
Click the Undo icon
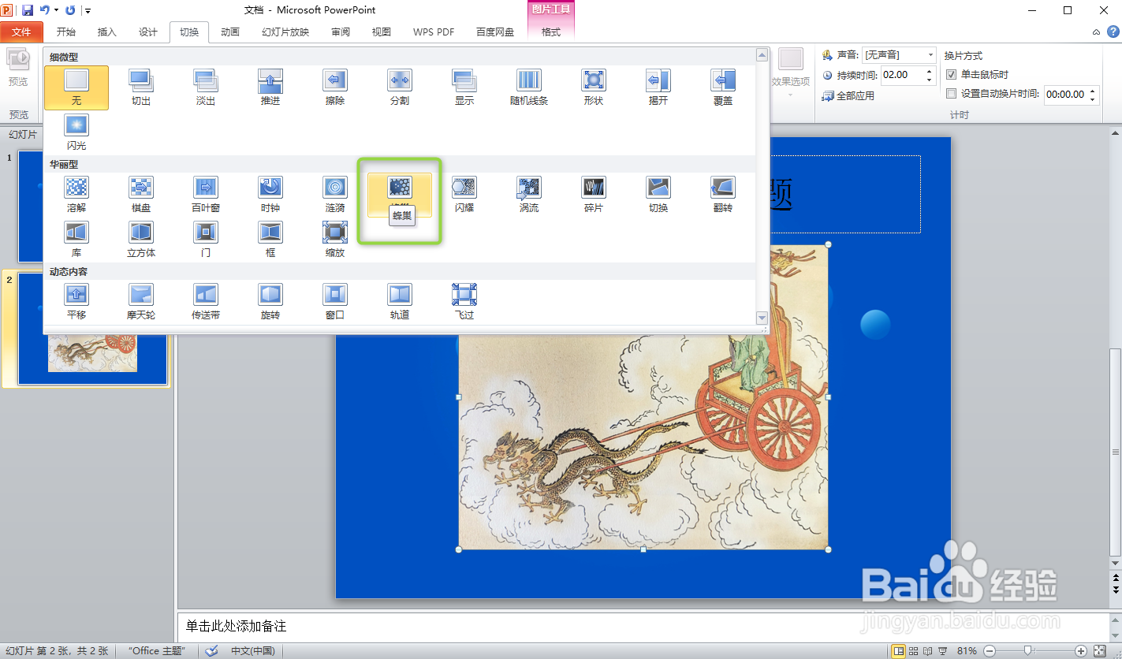coord(45,10)
